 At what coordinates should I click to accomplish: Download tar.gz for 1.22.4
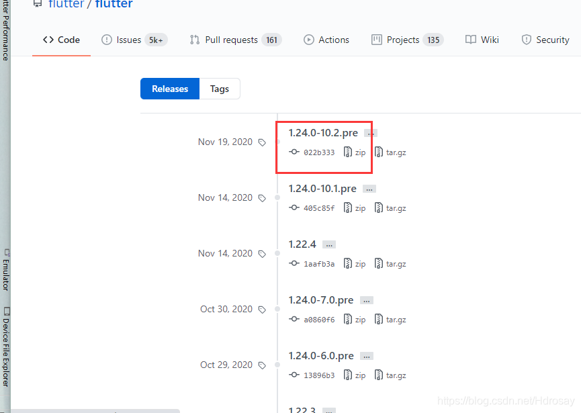click(x=390, y=264)
